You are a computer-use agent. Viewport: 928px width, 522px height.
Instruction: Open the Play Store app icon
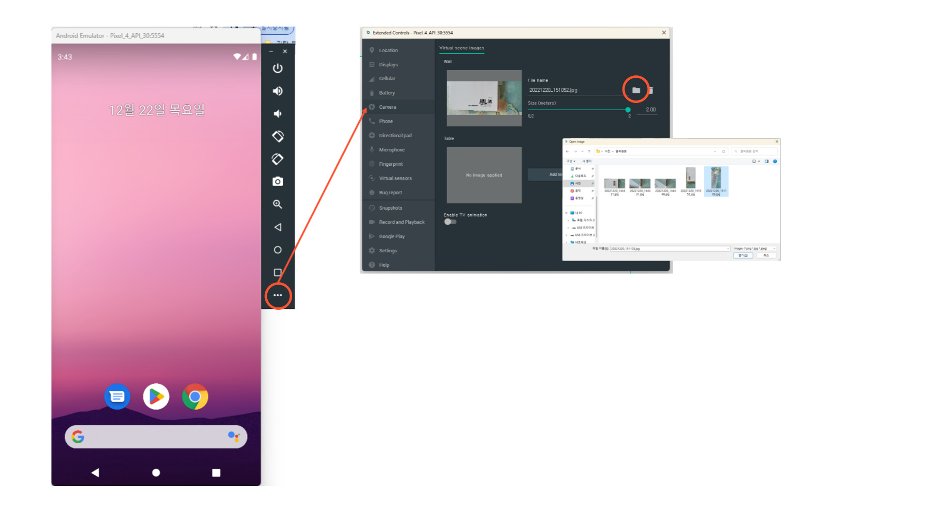pos(156,397)
